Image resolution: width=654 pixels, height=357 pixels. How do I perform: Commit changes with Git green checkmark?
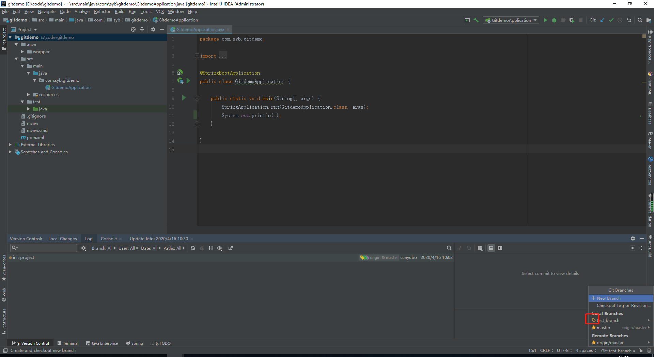click(611, 20)
